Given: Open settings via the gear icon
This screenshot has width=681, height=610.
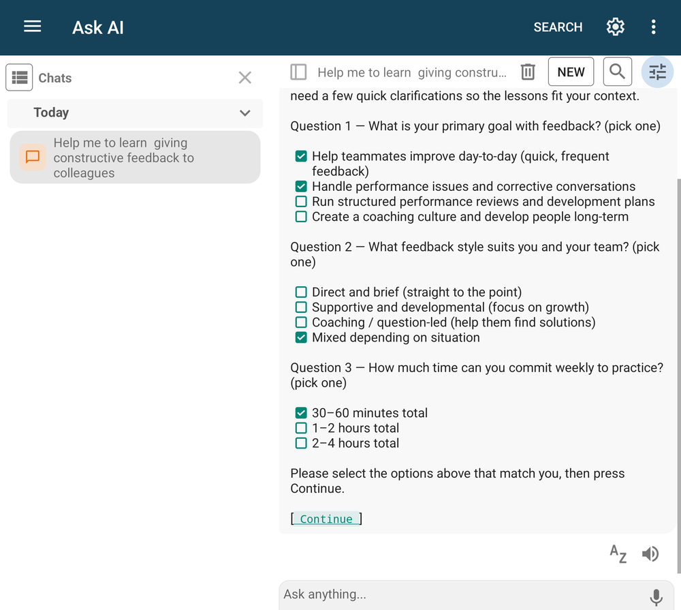Looking at the screenshot, I should pyautogui.click(x=616, y=27).
